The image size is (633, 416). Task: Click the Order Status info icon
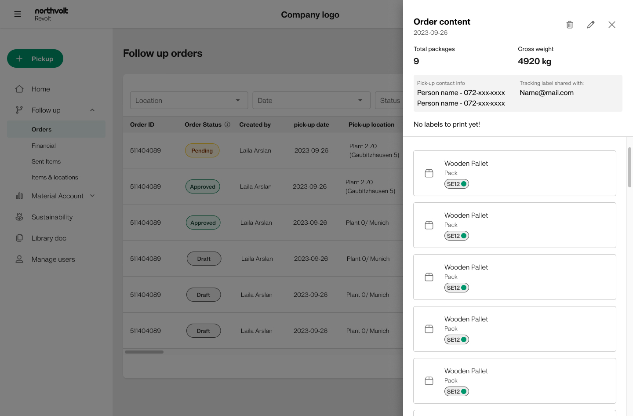pyautogui.click(x=227, y=124)
